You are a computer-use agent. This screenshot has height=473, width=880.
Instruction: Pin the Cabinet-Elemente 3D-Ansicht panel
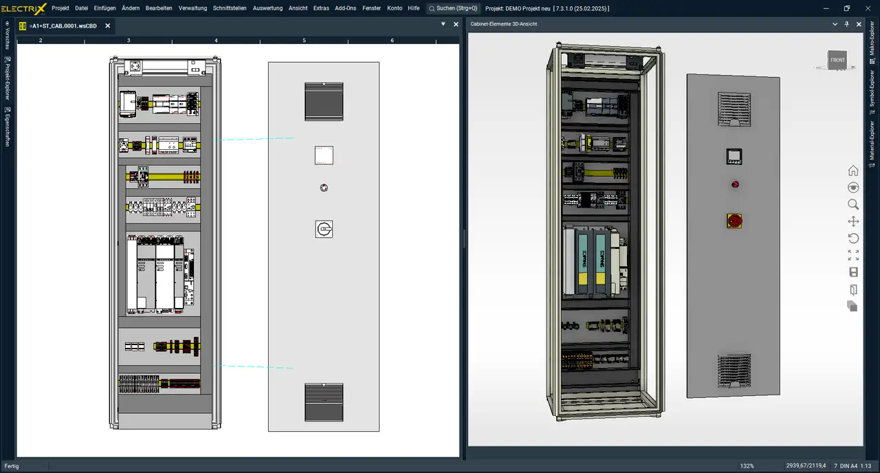click(x=846, y=24)
